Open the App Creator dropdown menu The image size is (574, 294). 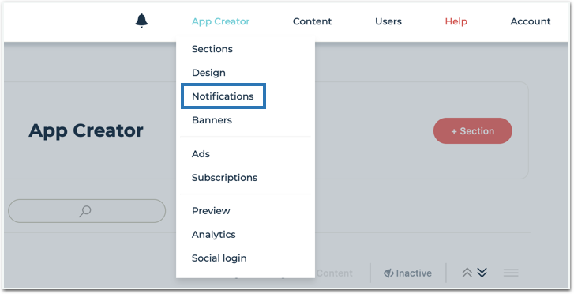pyautogui.click(x=221, y=21)
